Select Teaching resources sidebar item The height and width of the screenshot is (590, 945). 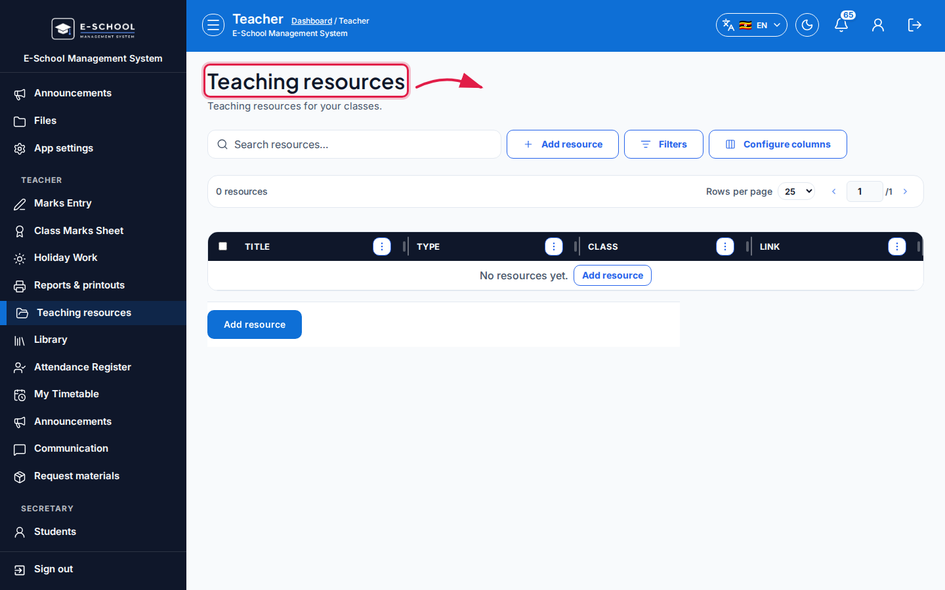tap(93, 313)
